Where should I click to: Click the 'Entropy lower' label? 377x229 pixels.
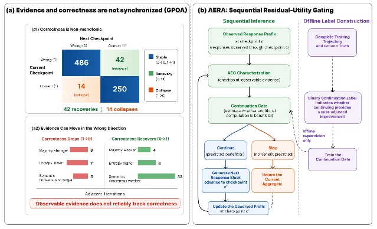(x=51, y=163)
